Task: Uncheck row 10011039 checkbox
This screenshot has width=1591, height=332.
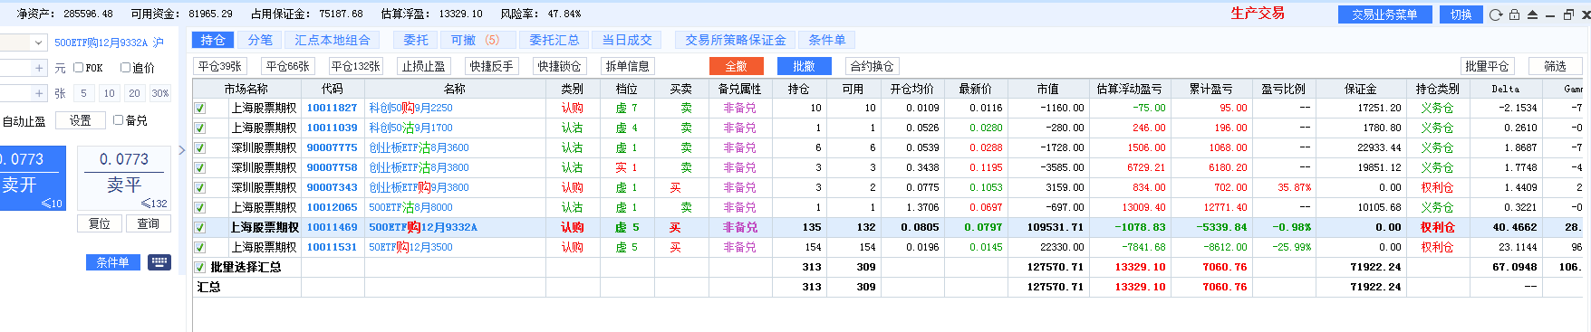Action: tap(200, 128)
